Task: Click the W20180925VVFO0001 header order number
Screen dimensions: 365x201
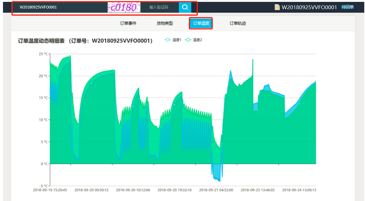Action: (309, 7)
